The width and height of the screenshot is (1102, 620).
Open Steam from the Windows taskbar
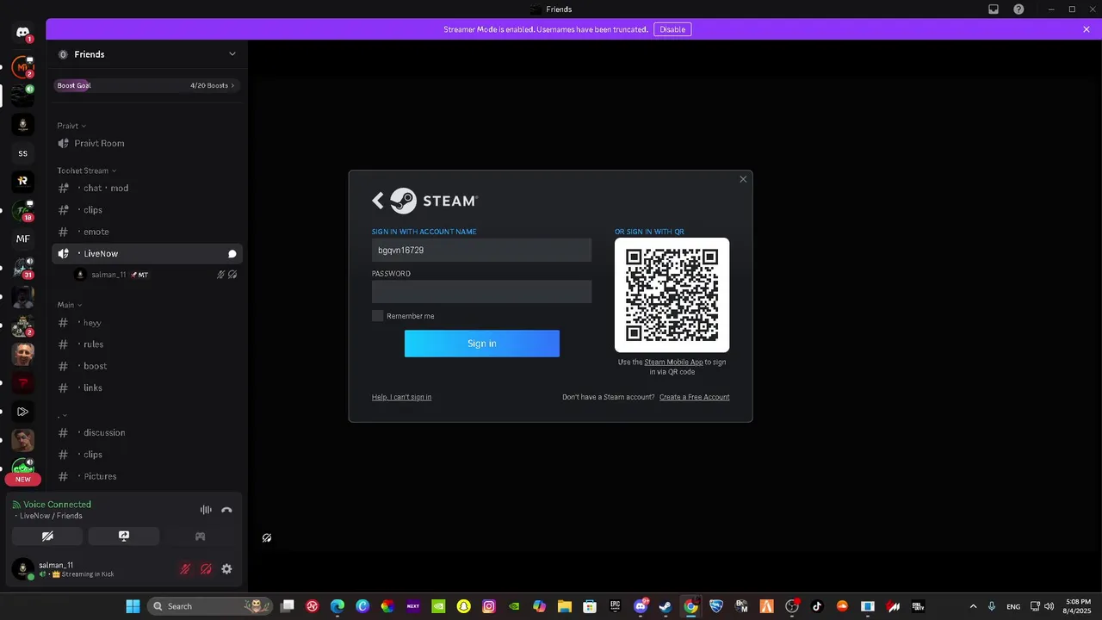665,606
